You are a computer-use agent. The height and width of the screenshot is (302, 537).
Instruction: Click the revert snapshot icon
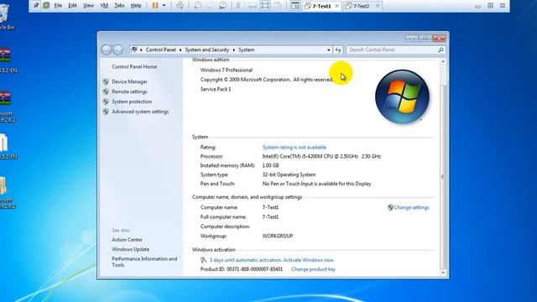tap(211, 6)
